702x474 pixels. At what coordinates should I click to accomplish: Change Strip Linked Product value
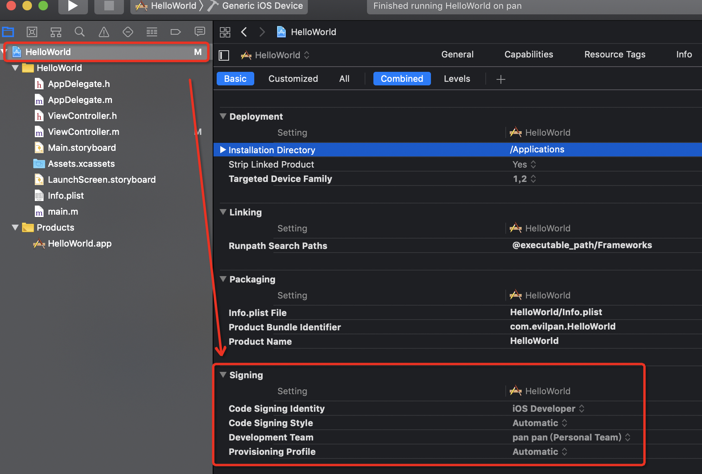click(524, 164)
